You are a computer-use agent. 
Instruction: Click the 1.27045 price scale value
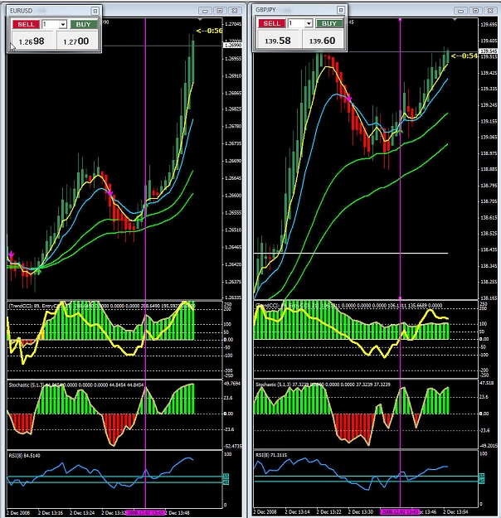coord(233,24)
